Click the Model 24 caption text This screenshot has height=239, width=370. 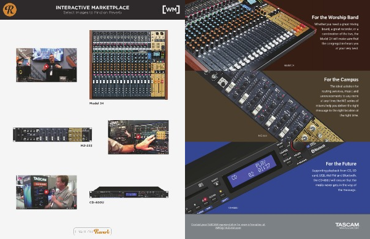click(x=97, y=103)
